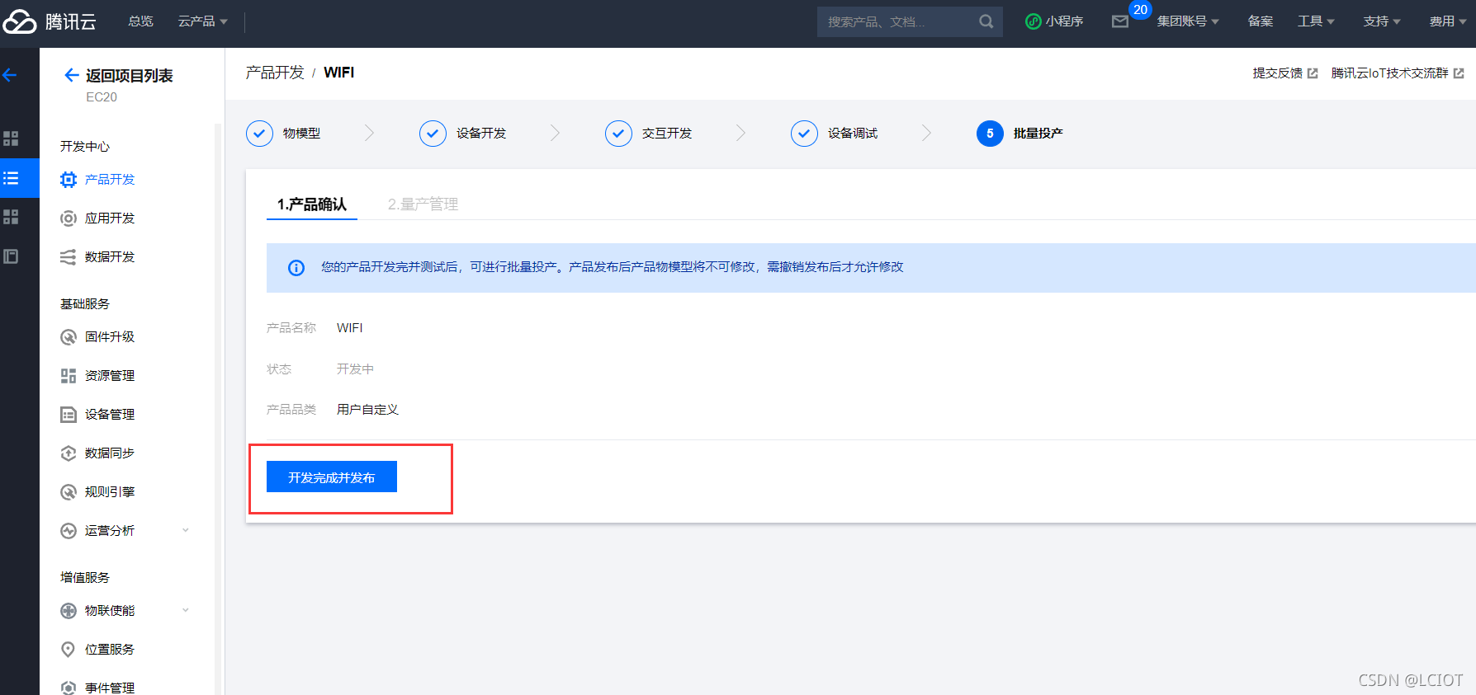Open the mail messages icon
The width and height of the screenshot is (1476, 695).
(1120, 21)
